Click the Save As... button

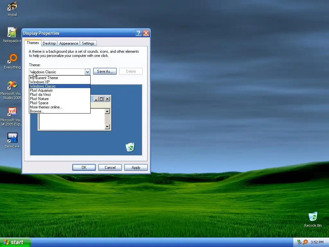coord(105,71)
